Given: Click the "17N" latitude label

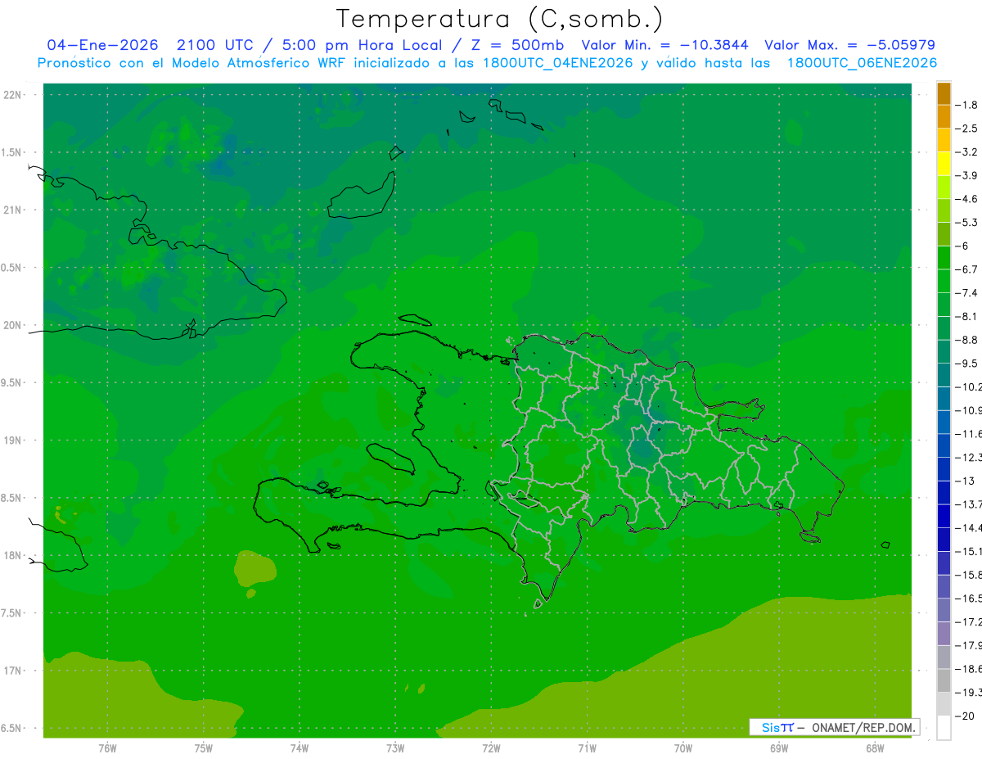Looking at the screenshot, I should coord(12,671).
